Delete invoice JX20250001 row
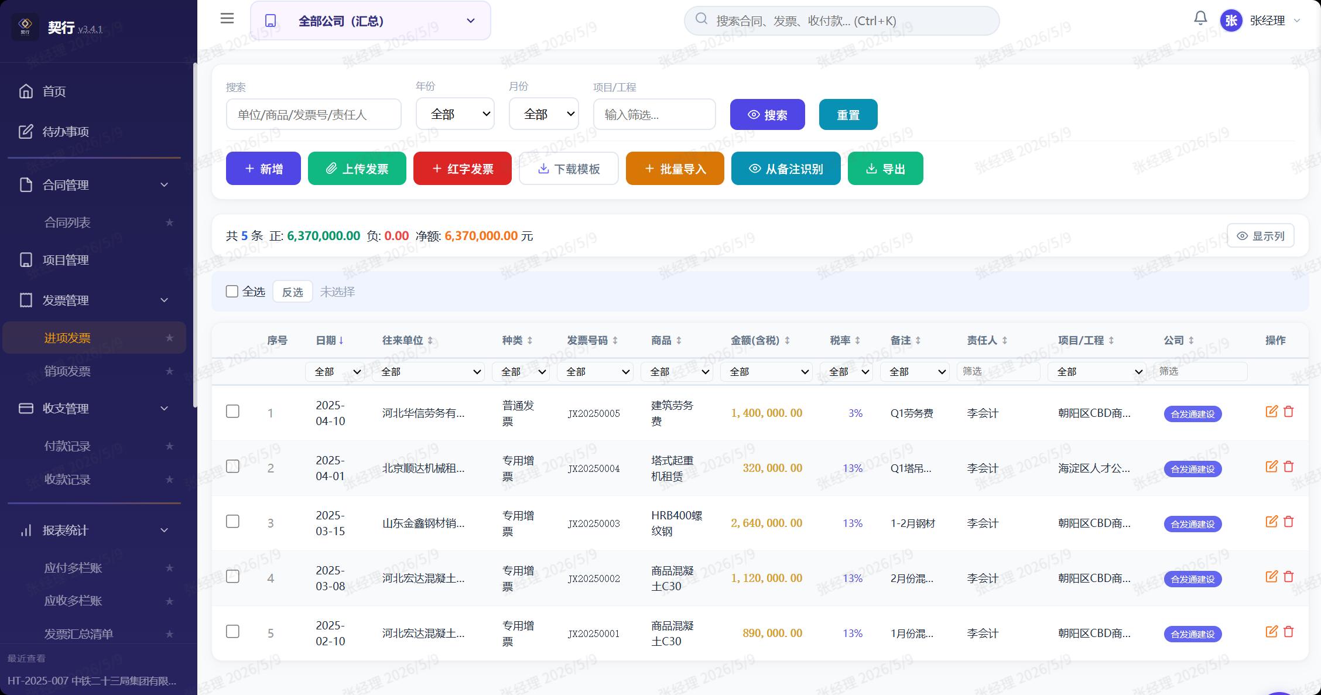 1289,632
